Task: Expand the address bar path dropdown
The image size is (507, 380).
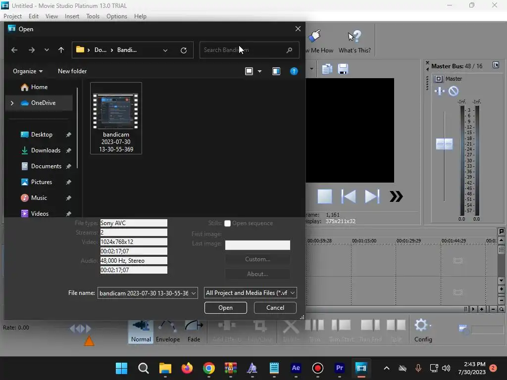Action: tap(165, 50)
